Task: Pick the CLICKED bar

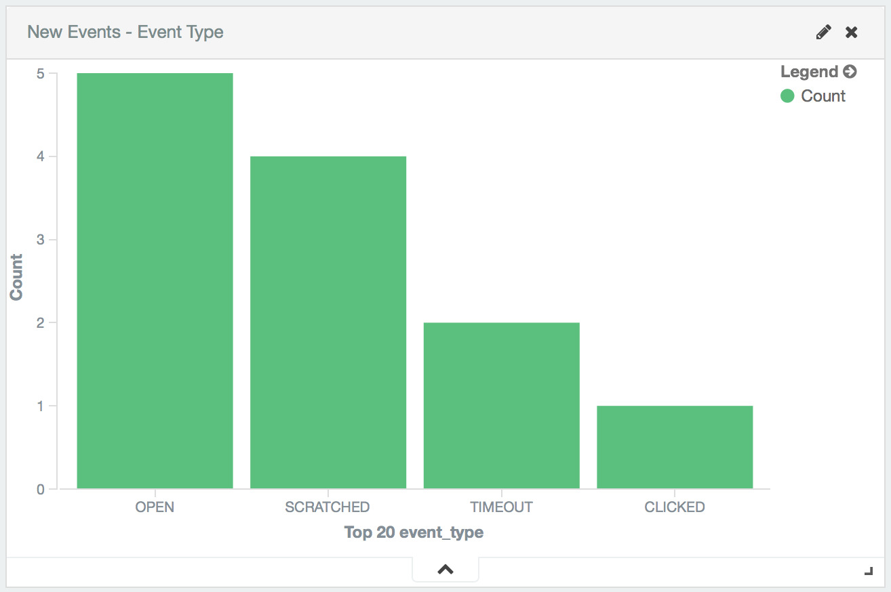Action: point(675,447)
